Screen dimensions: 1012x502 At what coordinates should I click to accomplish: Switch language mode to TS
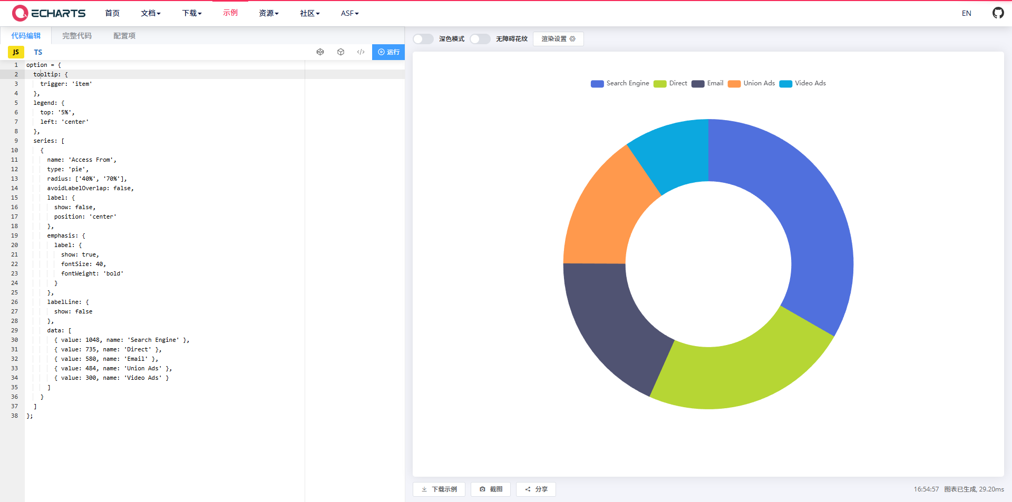37,52
